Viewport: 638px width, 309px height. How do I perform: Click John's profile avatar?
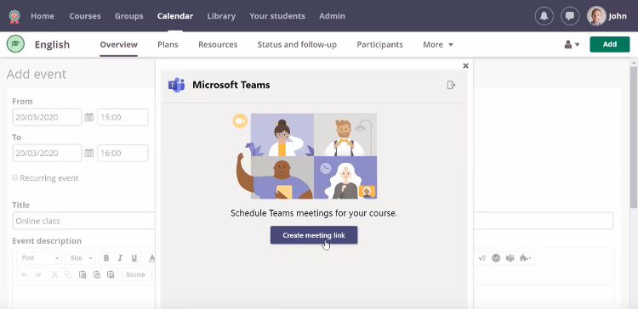click(x=596, y=16)
